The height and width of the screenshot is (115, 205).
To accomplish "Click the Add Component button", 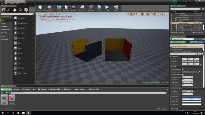I will (x=178, y=42).
